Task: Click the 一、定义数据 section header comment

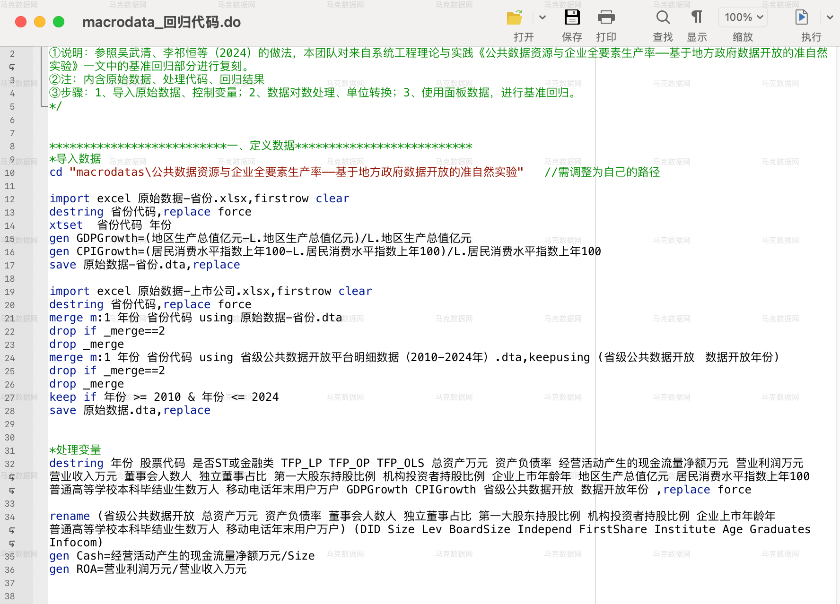Action: [x=261, y=146]
